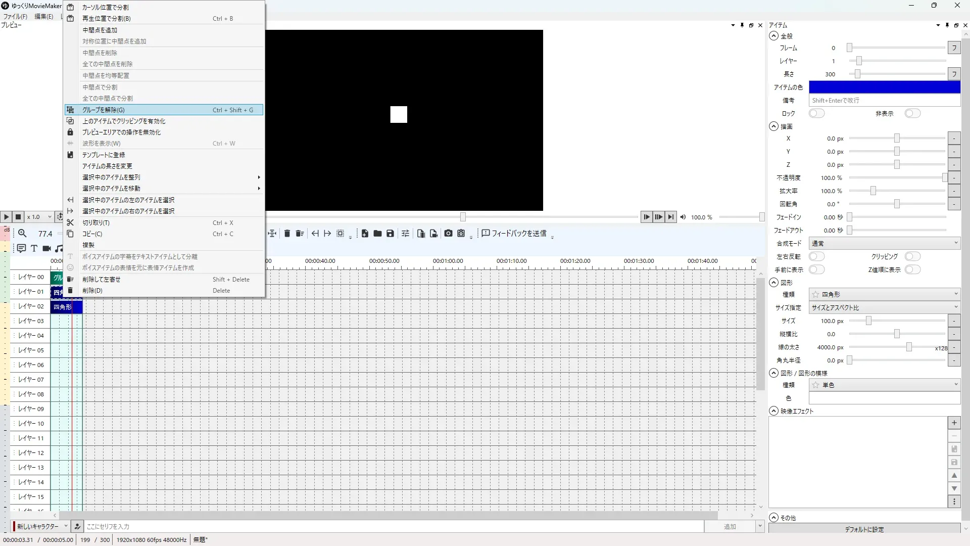Image resolution: width=970 pixels, height=546 pixels.
Task: Click the video camera item icon
Action: point(46,248)
